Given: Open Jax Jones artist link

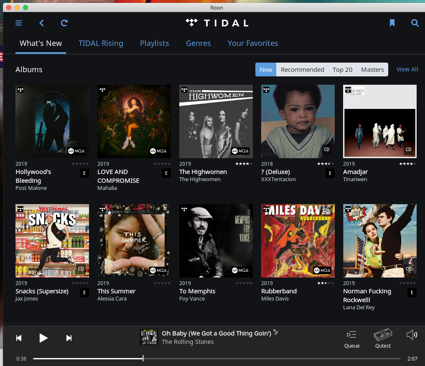Looking at the screenshot, I should pyautogui.click(x=27, y=298).
